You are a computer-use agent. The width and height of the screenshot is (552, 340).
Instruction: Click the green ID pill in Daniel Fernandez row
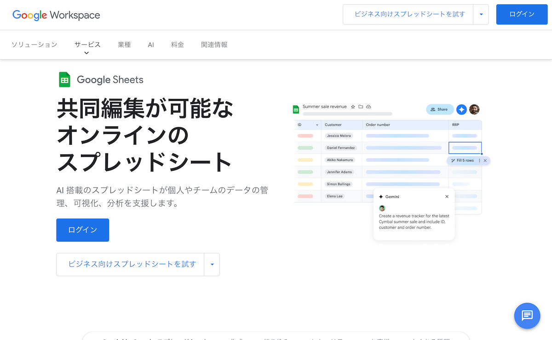point(305,148)
